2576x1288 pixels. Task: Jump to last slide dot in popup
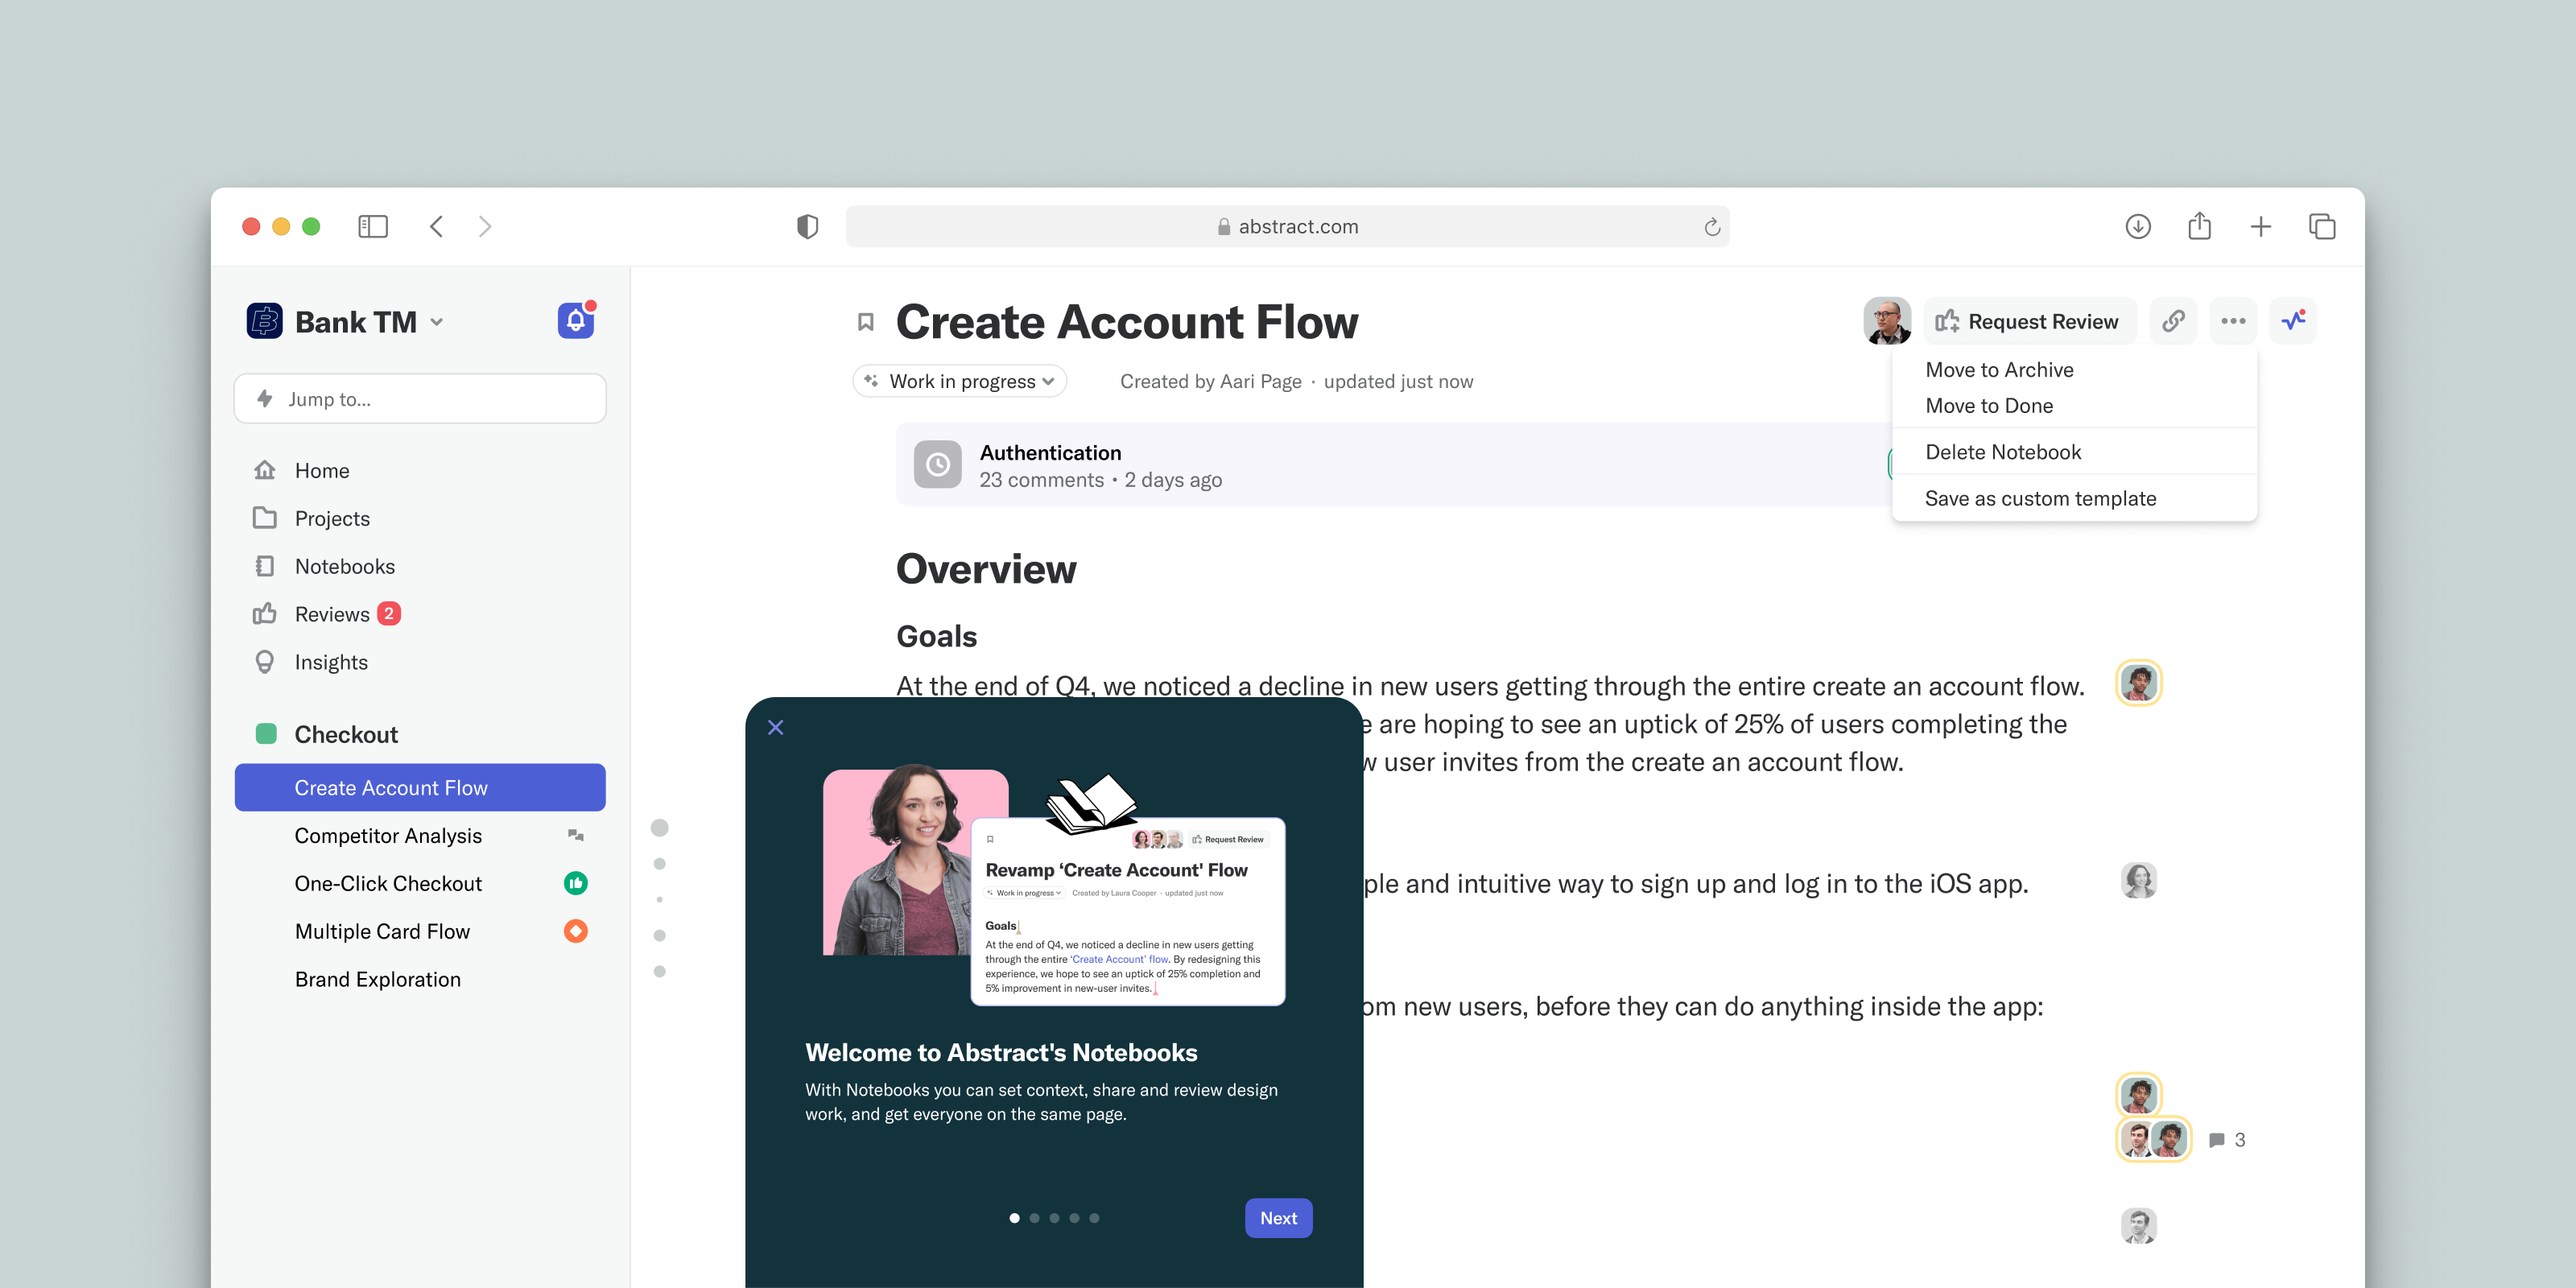tap(1094, 1218)
